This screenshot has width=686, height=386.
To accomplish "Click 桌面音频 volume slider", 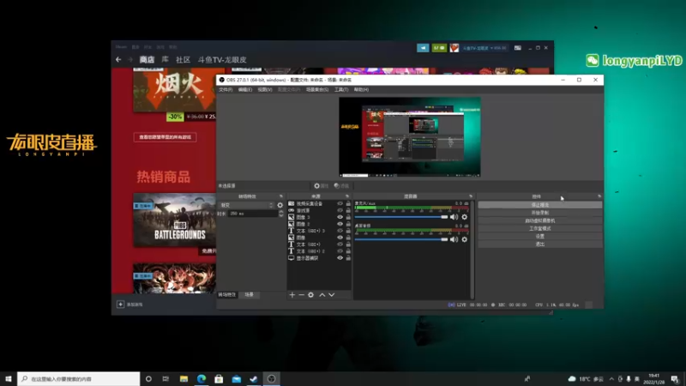I will tap(401, 239).
